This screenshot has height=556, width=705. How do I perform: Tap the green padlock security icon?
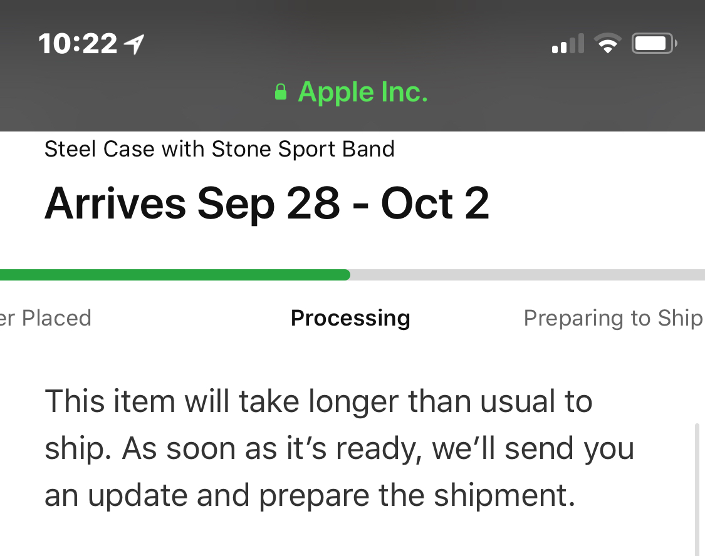click(281, 91)
